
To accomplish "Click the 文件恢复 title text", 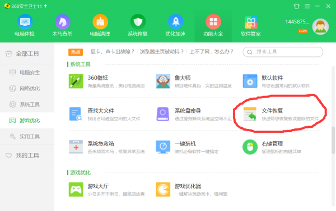I will (x=272, y=111).
